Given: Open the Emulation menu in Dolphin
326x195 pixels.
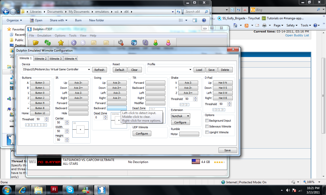Looking at the screenshot, I should (x=44, y=36).
